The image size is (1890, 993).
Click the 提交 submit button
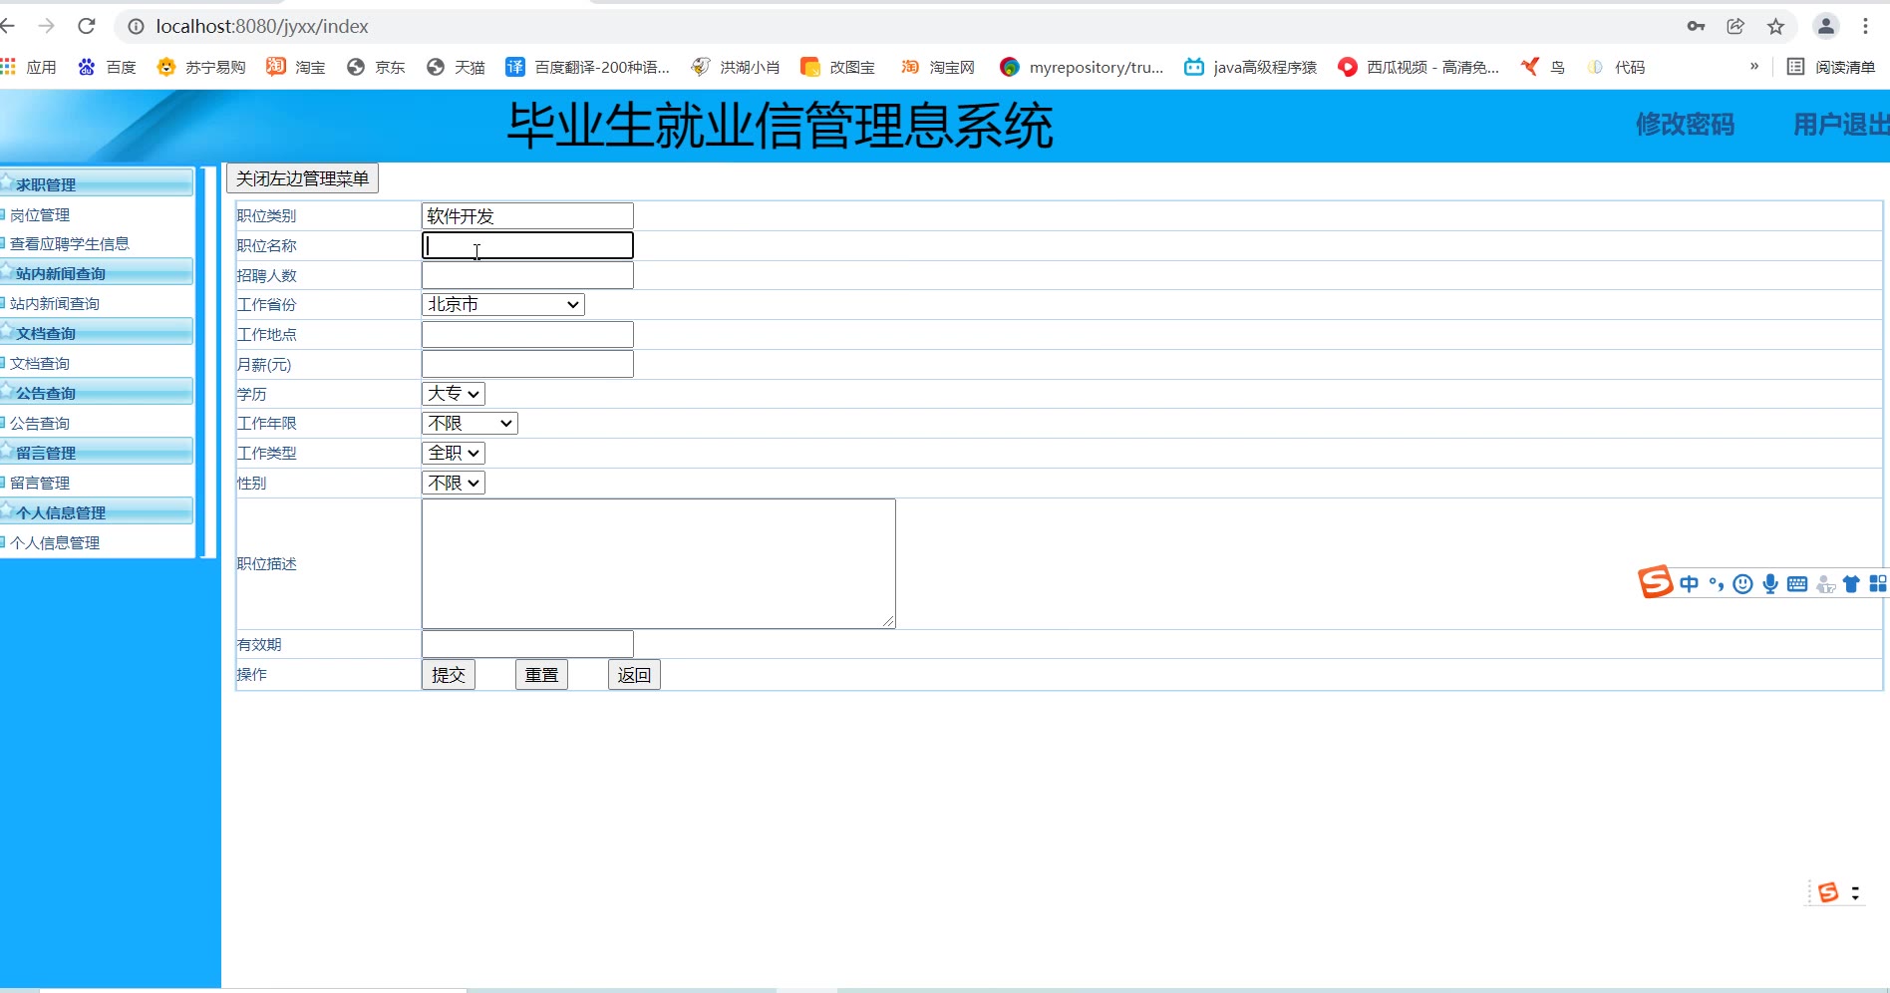(449, 675)
